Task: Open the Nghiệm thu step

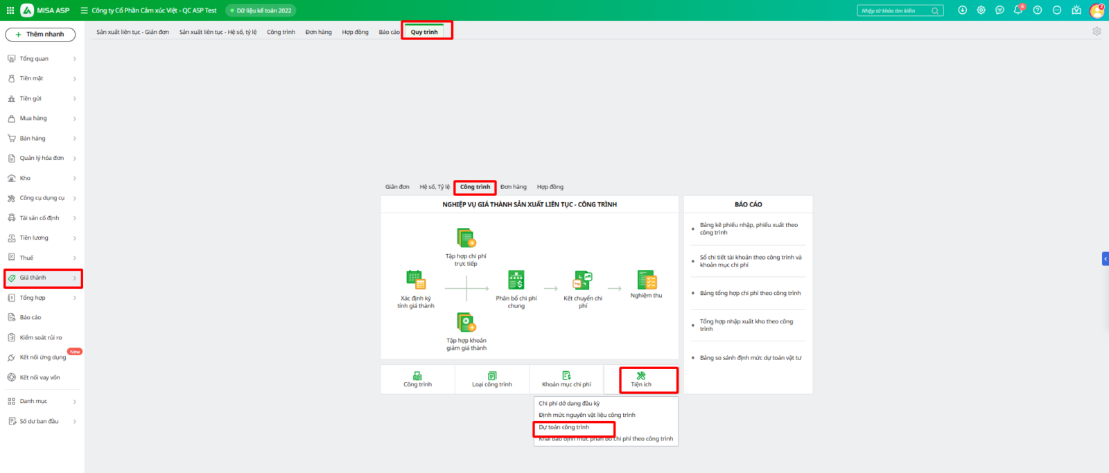Action: 646,280
